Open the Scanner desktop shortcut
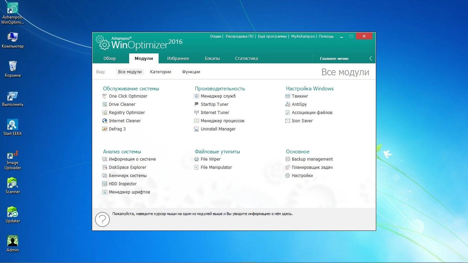This screenshot has width=468, height=263. 13,185
